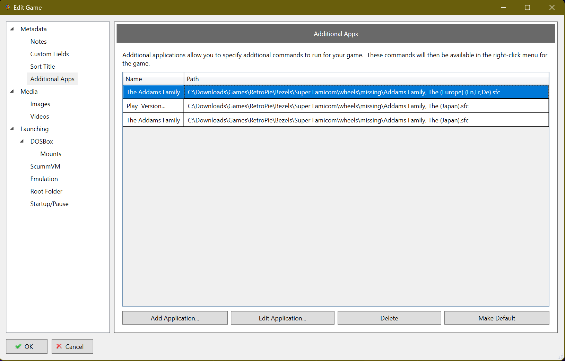Close the Edit Game window

pos(552,7)
